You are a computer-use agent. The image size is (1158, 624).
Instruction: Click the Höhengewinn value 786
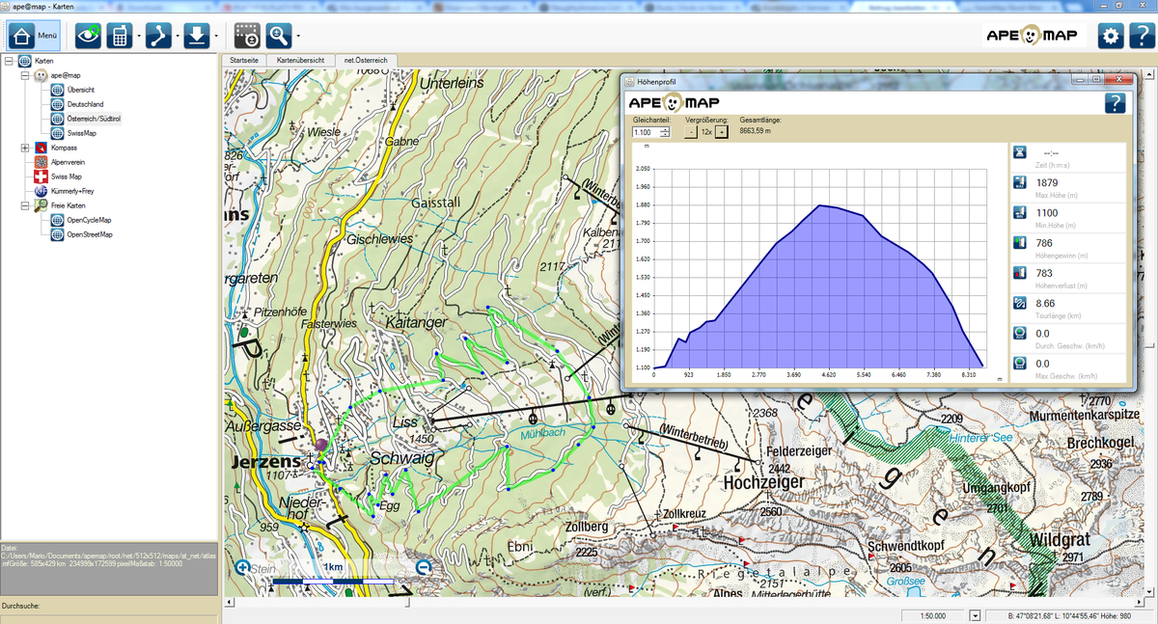tap(1044, 243)
